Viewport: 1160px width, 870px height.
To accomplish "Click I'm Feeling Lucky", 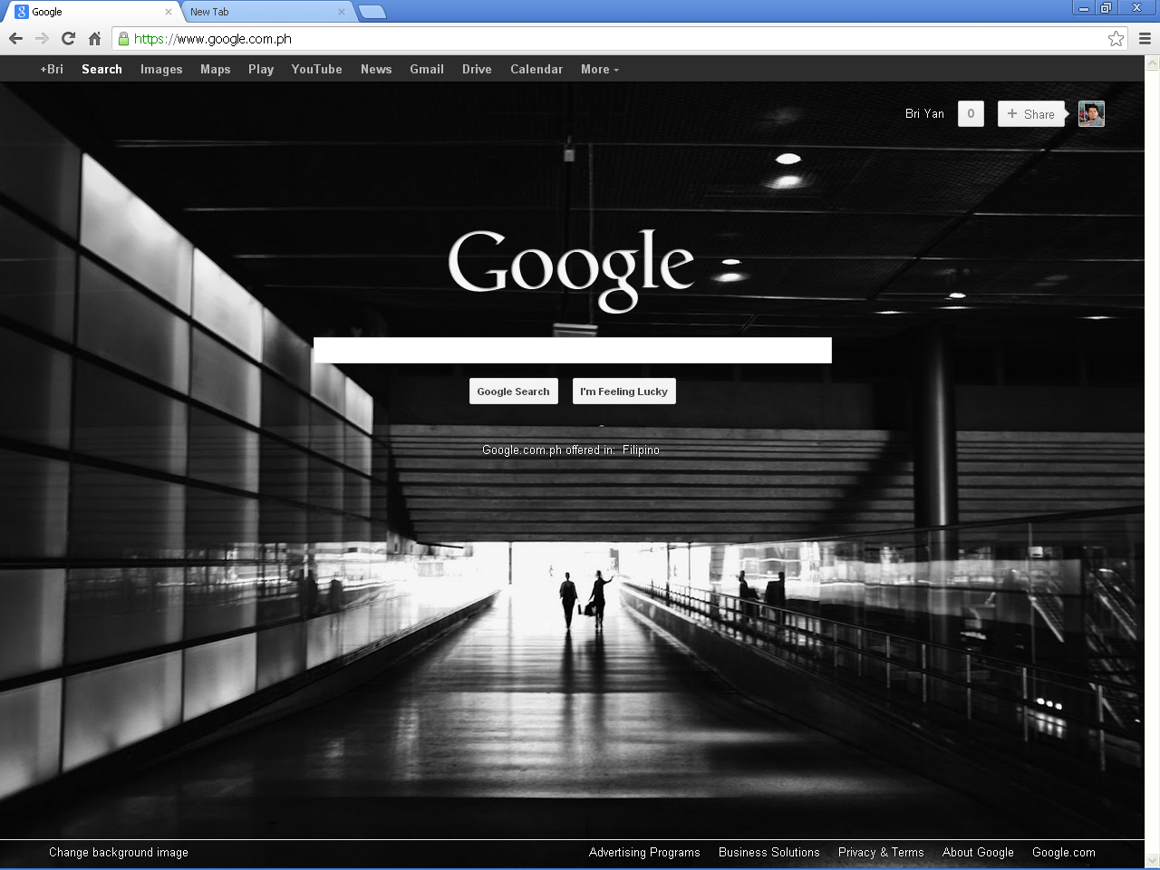I will pyautogui.click(x=623, y=391).
